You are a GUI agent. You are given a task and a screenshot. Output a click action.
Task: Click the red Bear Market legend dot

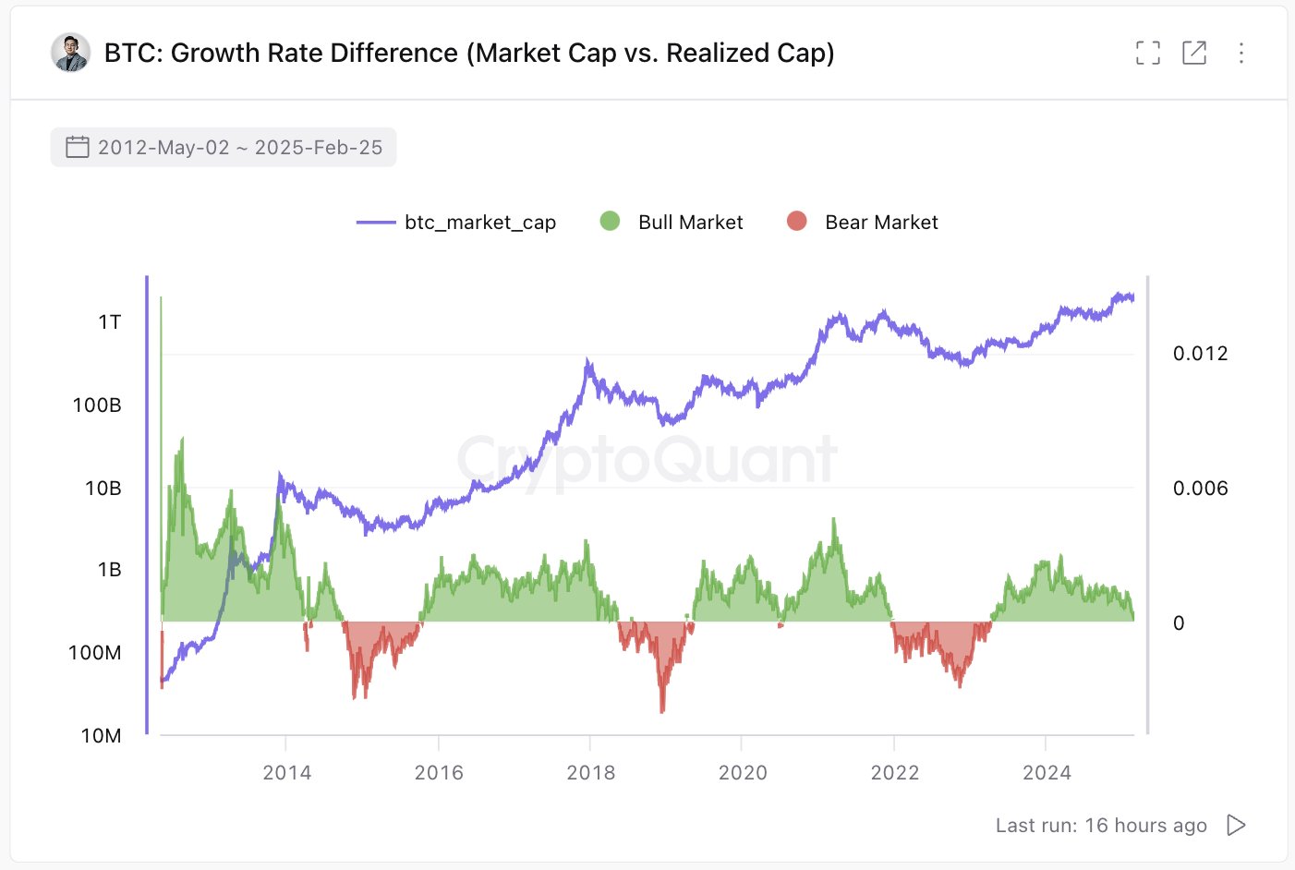click(x=796, y=222)
